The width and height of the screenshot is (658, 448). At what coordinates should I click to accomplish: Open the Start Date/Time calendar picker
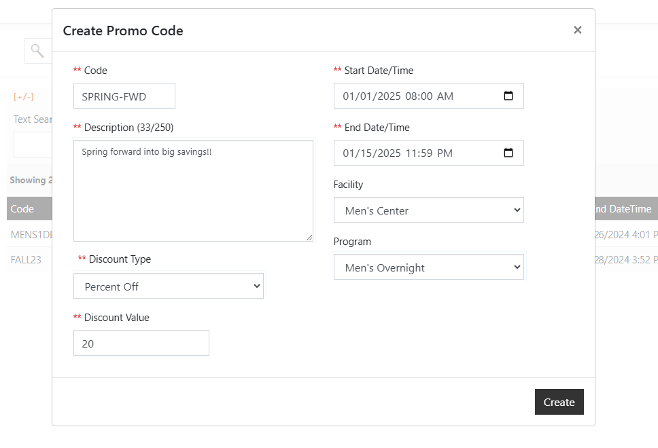[x=508, y=96]
